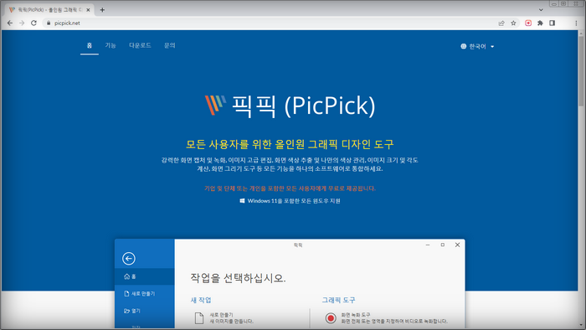Click the 새 작업 heading

[201, 300]
